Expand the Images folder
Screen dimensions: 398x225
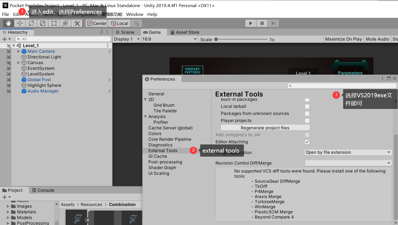click(x=8, y=206)
